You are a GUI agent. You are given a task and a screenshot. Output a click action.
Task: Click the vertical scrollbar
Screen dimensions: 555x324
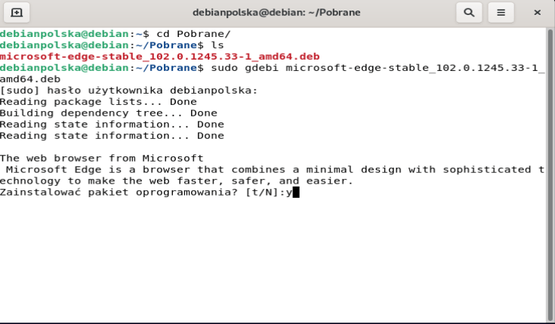[x=550, y=174]
